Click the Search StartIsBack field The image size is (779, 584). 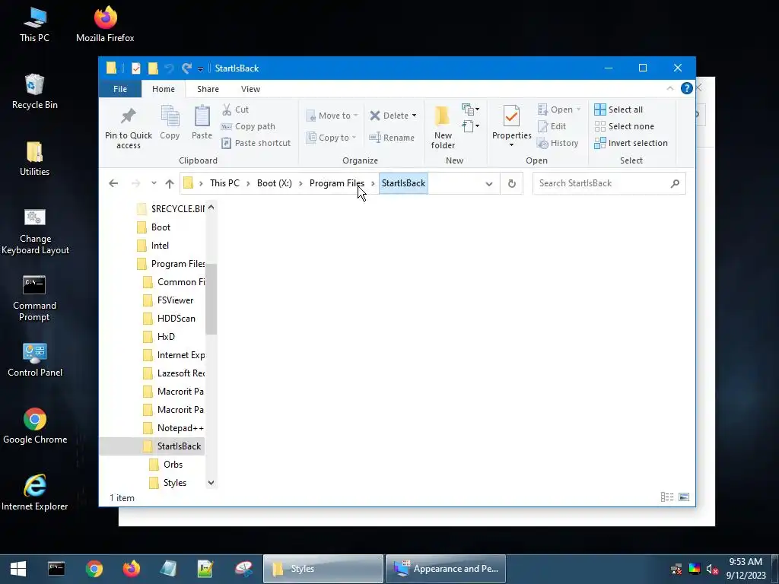[x=609, y=183]
